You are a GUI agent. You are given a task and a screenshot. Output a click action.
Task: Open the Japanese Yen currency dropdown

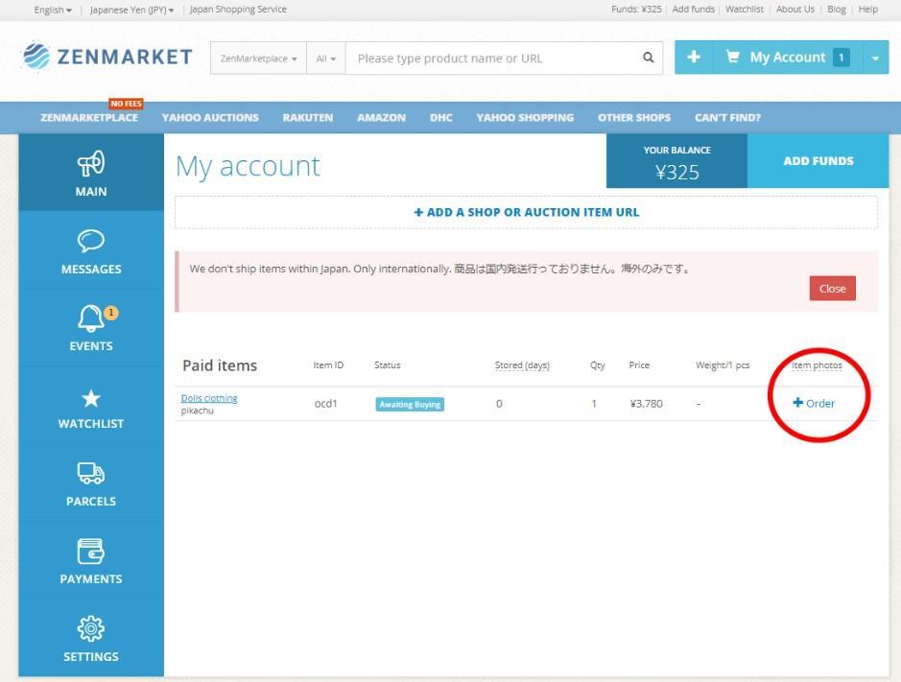pos(131,10)
